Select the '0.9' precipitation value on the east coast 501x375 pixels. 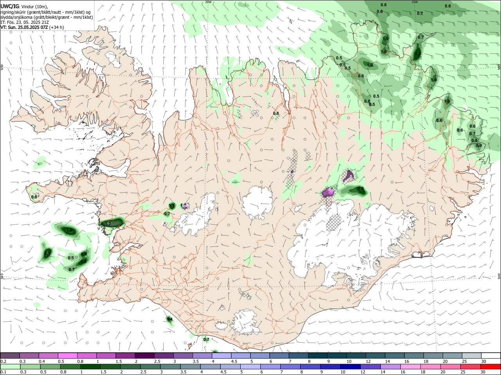479,146
